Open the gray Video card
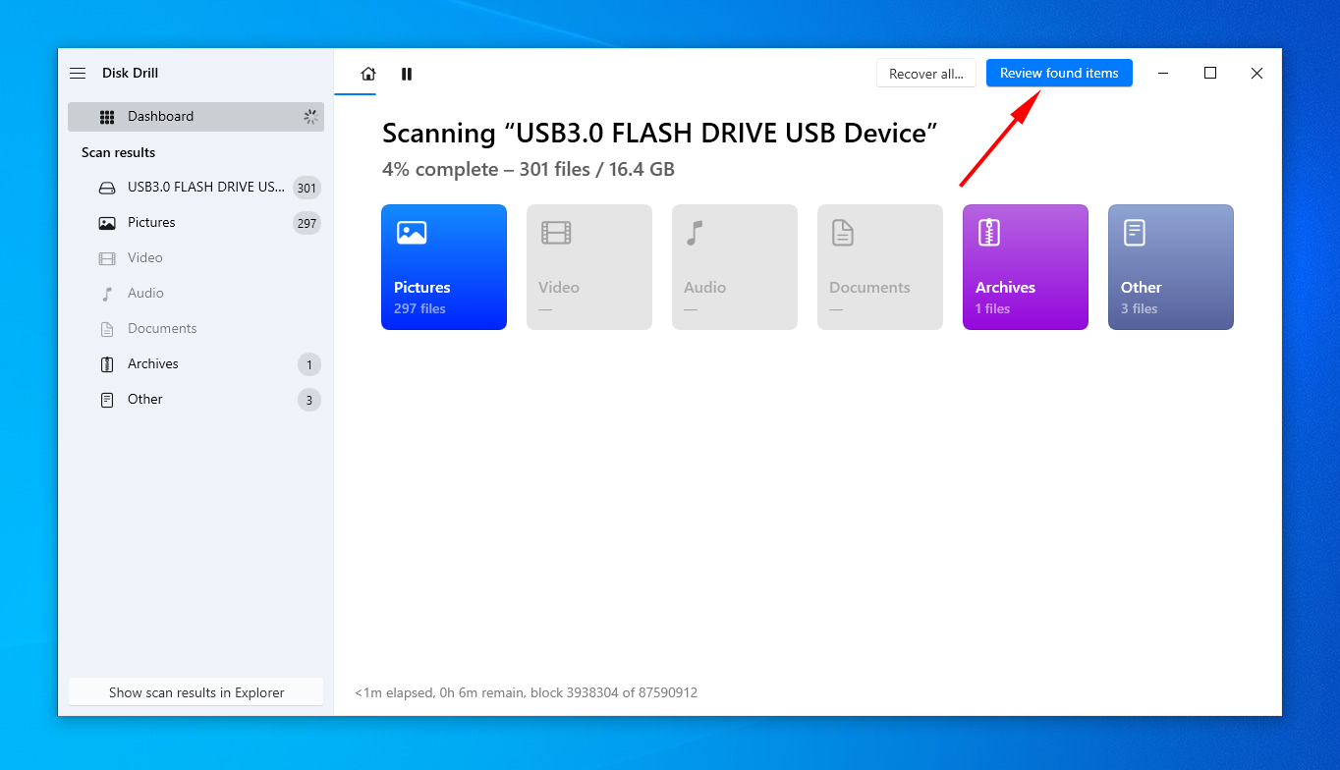This screenshot has width=1340, height=770. pyautogui.click(x=589, y=267)
